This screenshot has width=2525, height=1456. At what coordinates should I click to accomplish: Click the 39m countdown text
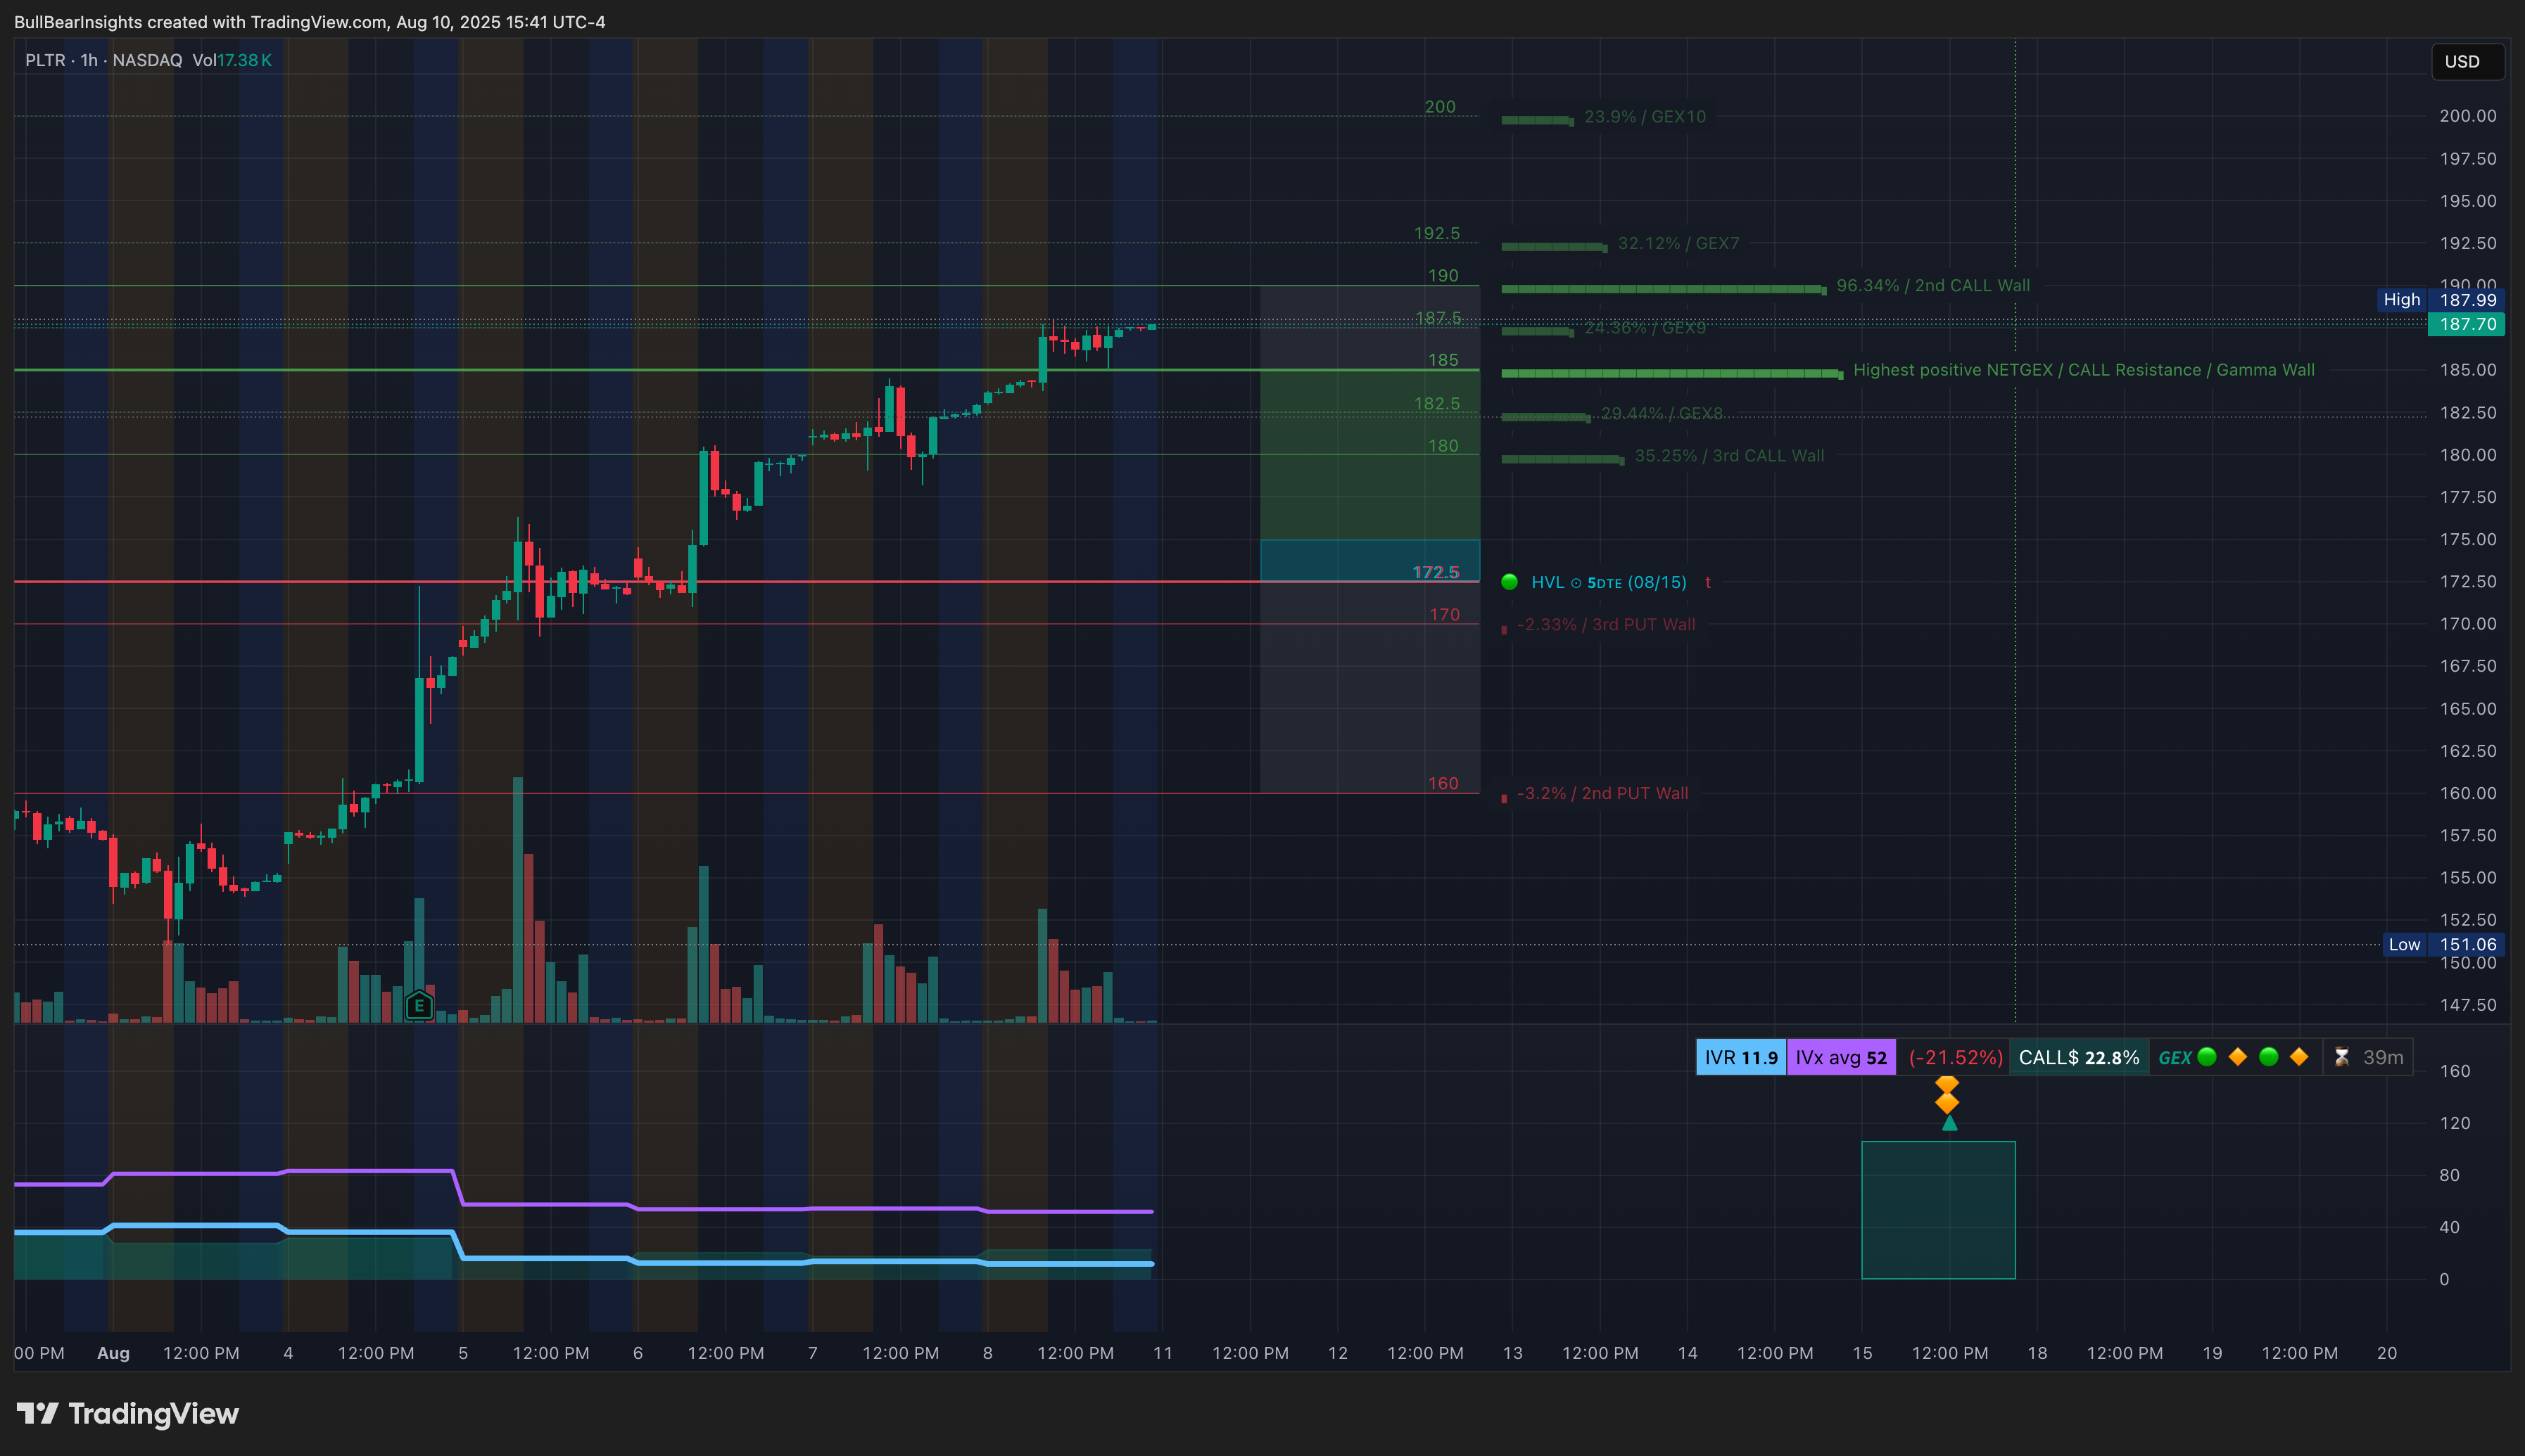click(2383, 1057)
